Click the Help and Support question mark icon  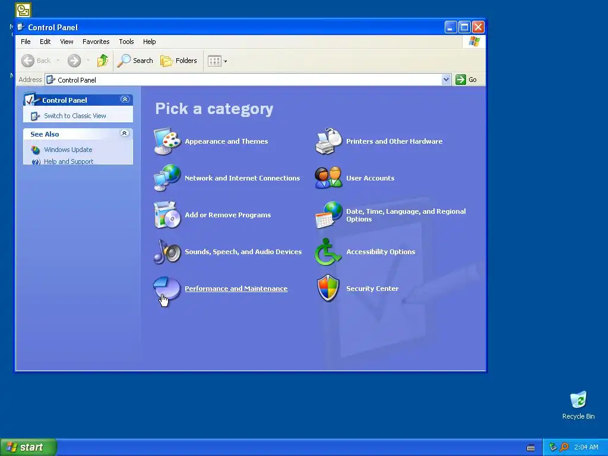pyautogui.click(x=36, y=161)
